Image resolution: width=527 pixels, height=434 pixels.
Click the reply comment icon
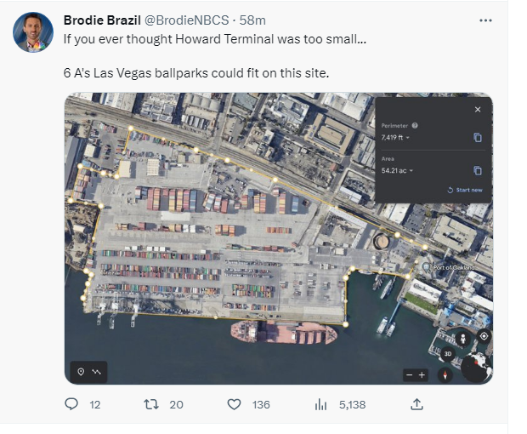72,405
